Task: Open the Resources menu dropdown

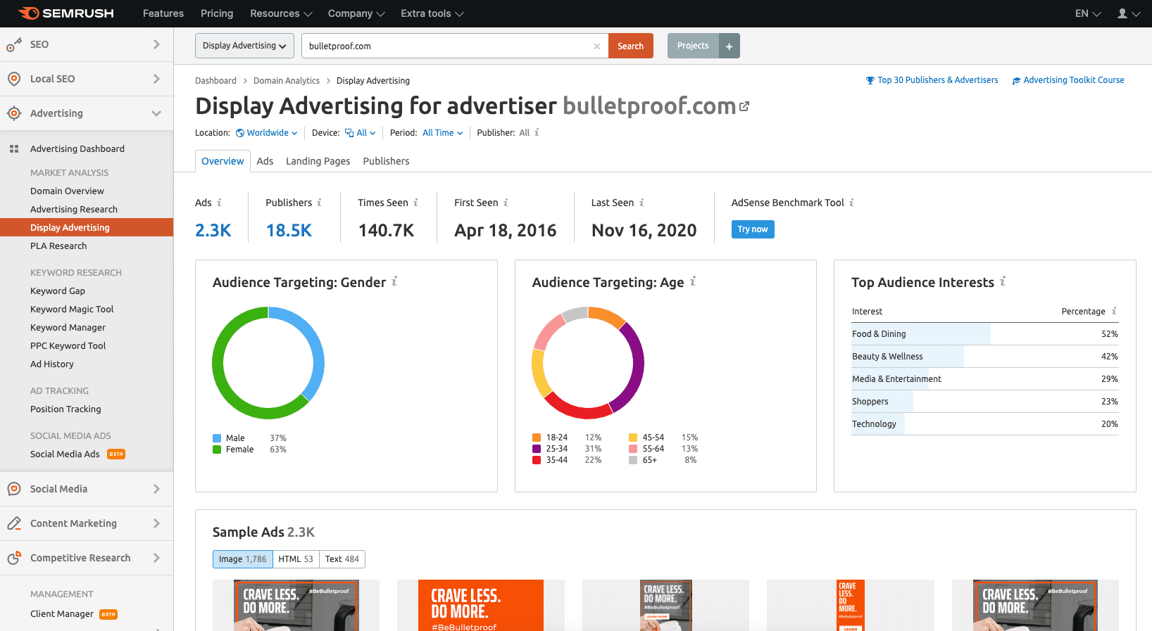Action: tap(281, 13)
